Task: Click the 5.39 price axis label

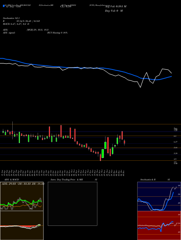Action: pos(175,153)
